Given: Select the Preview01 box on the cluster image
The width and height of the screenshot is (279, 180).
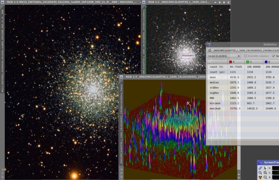Looking at the screenshot, I should tap(187, 56).
